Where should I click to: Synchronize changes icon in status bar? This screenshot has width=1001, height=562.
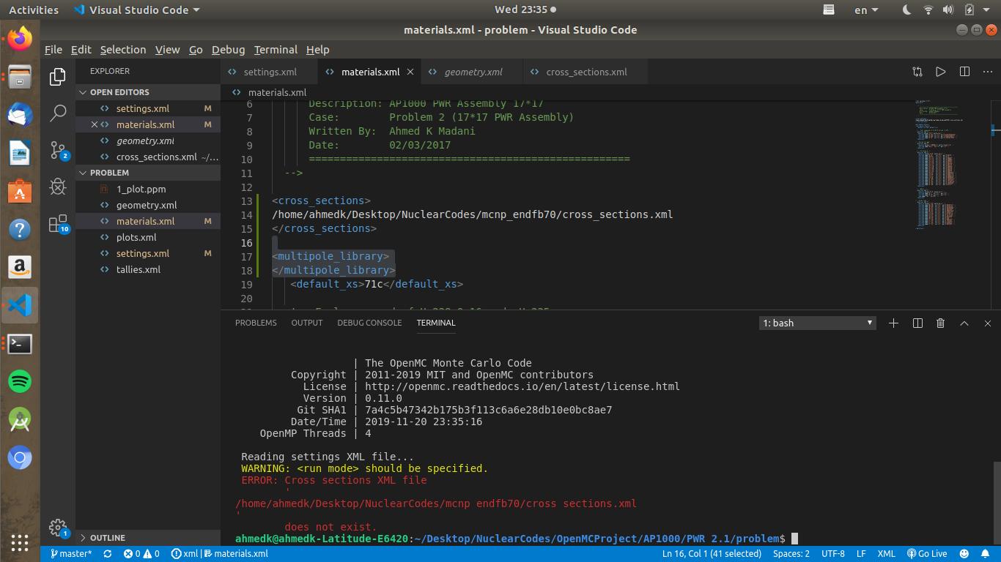(108, 554)
